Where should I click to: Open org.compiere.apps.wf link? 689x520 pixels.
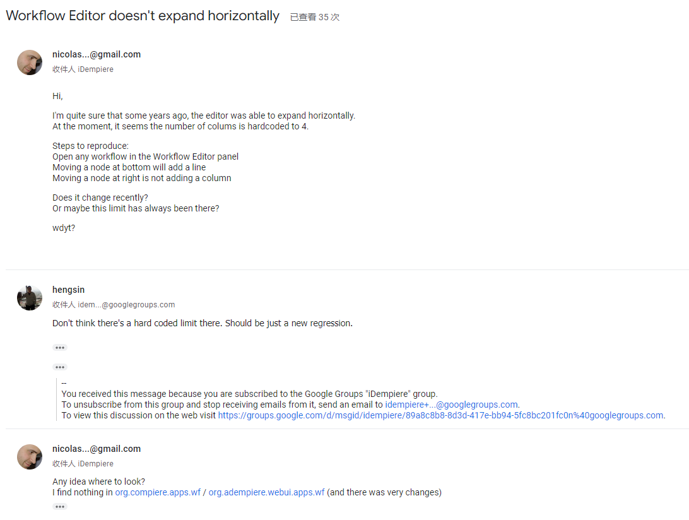point(158,492)
